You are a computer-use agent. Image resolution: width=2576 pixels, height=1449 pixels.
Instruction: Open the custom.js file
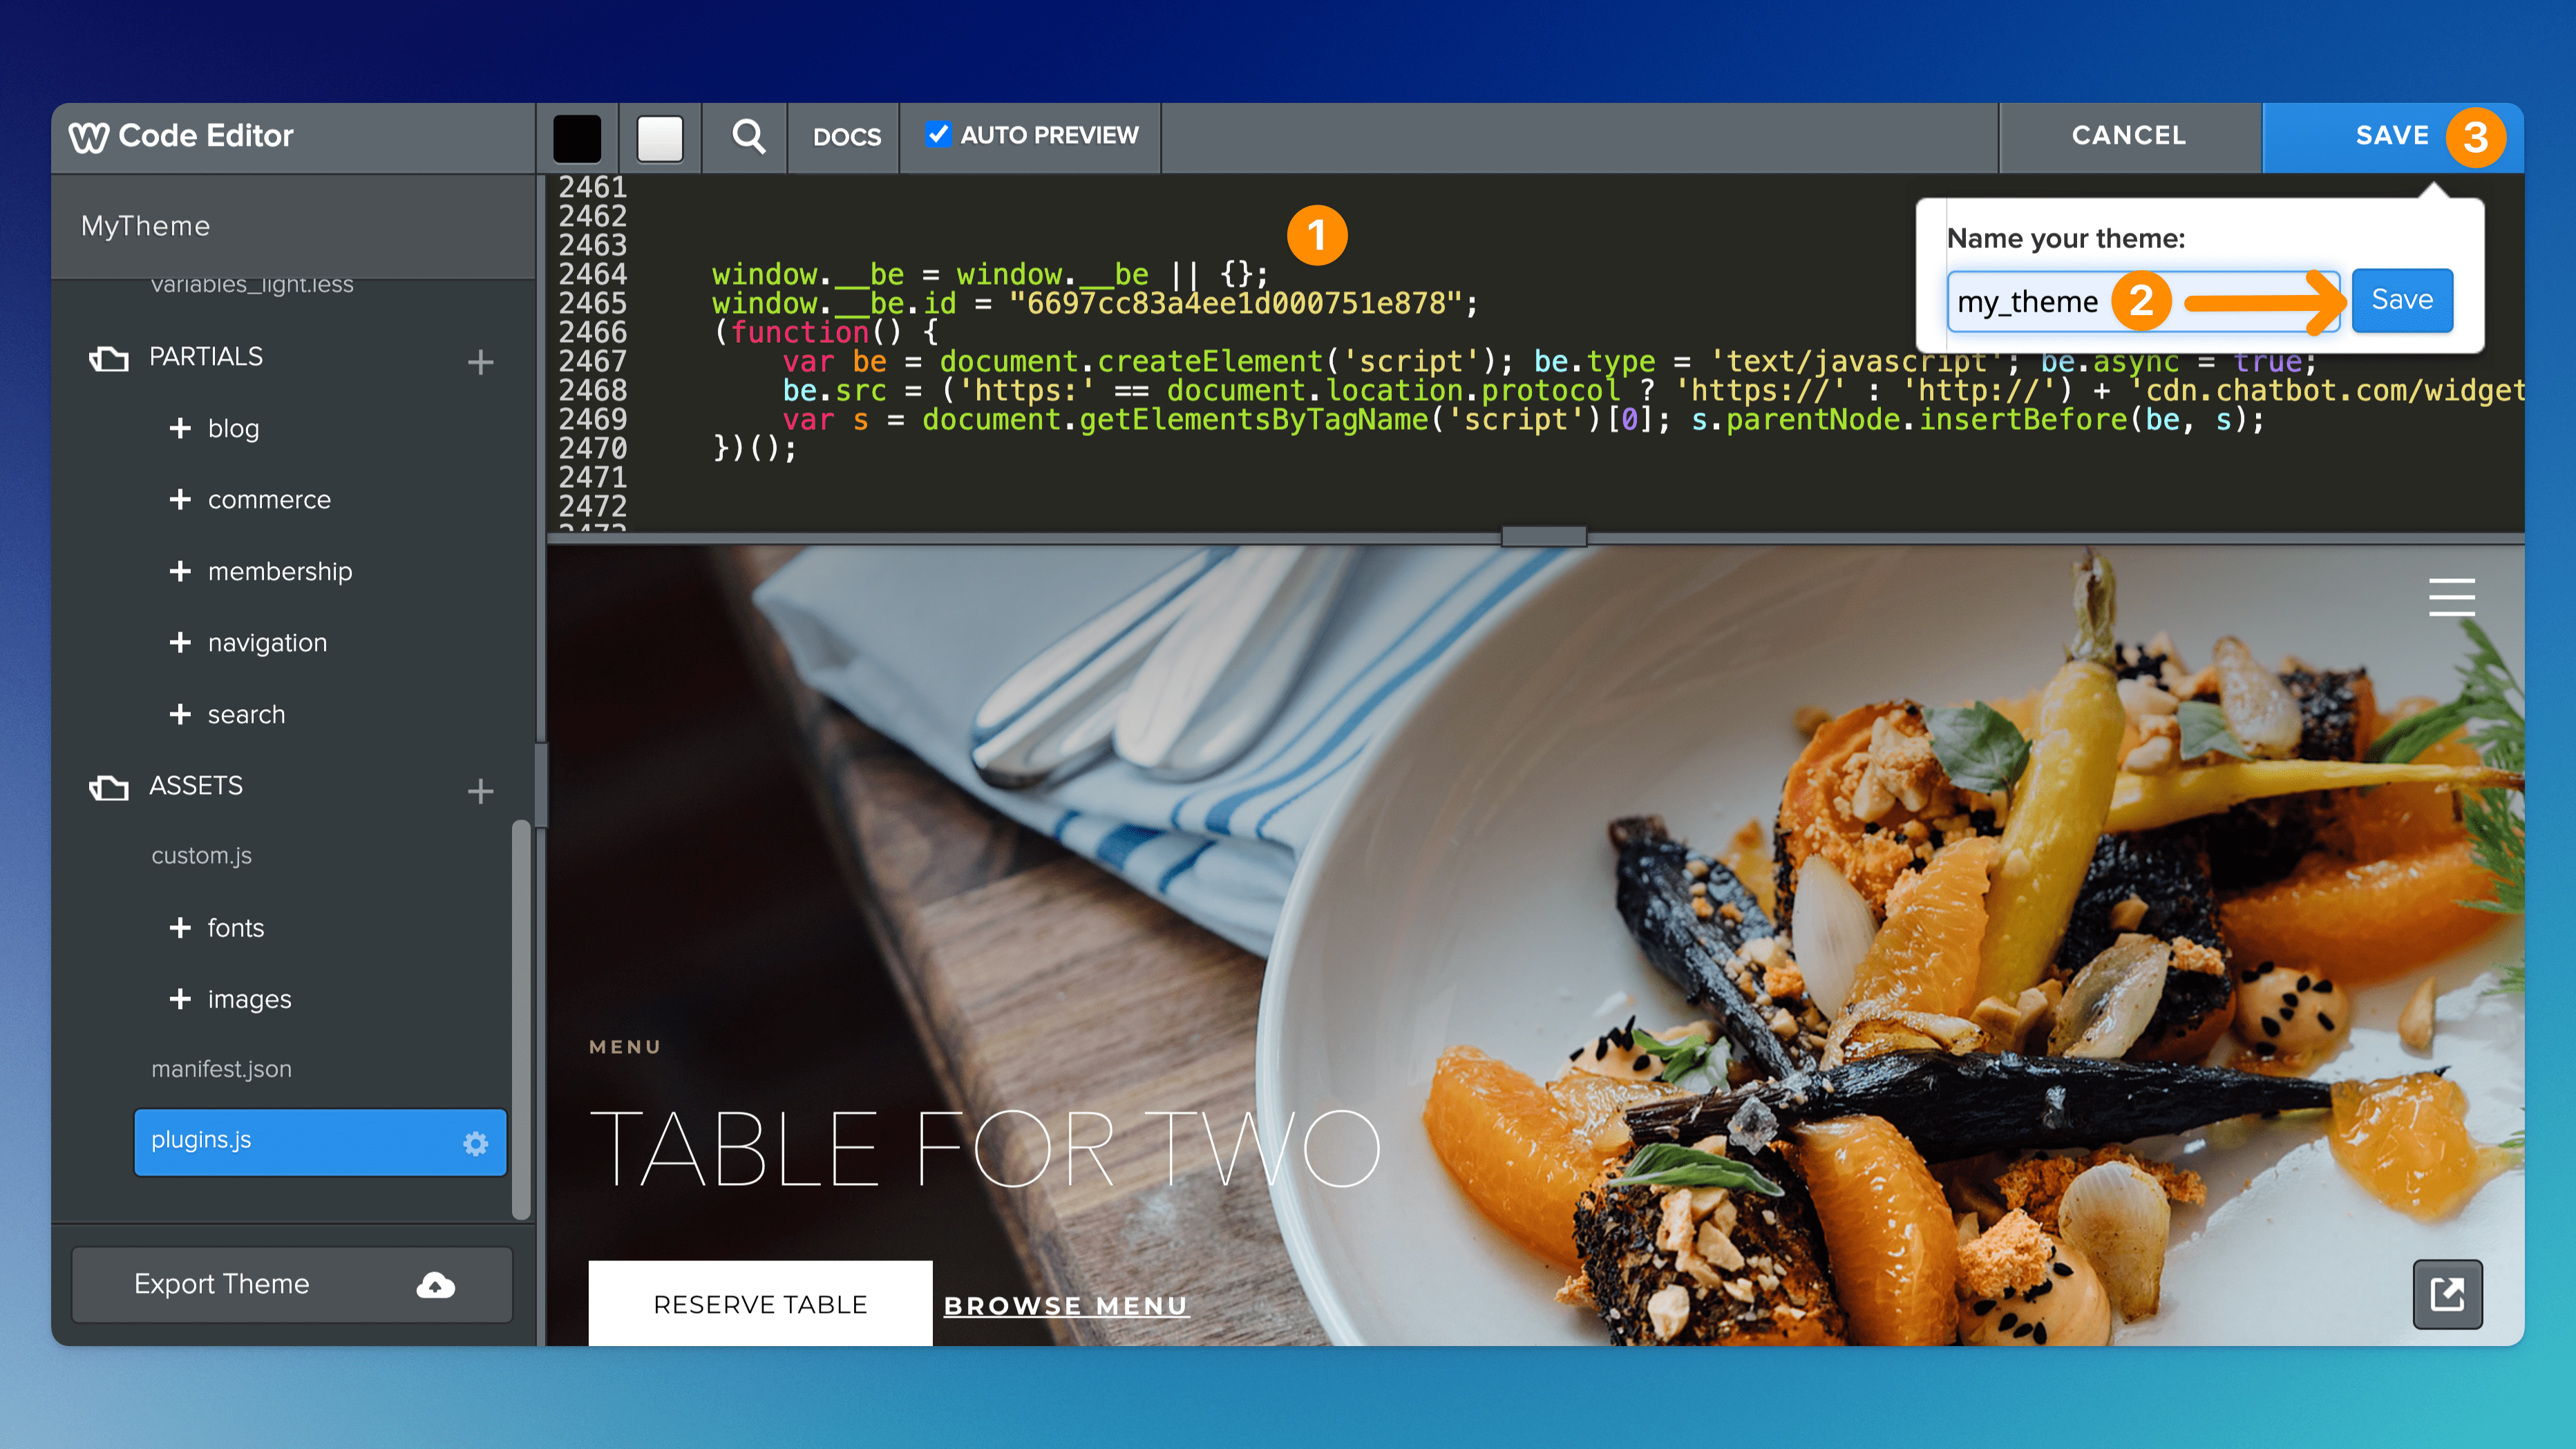click(x=201, y=856)
